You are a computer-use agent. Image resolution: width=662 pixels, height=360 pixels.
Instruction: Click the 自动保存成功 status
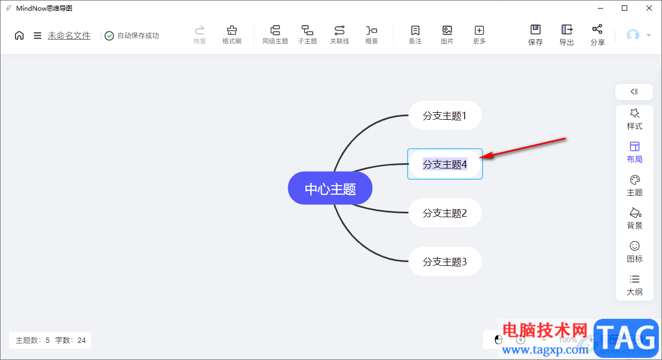[x=132, y=36]
